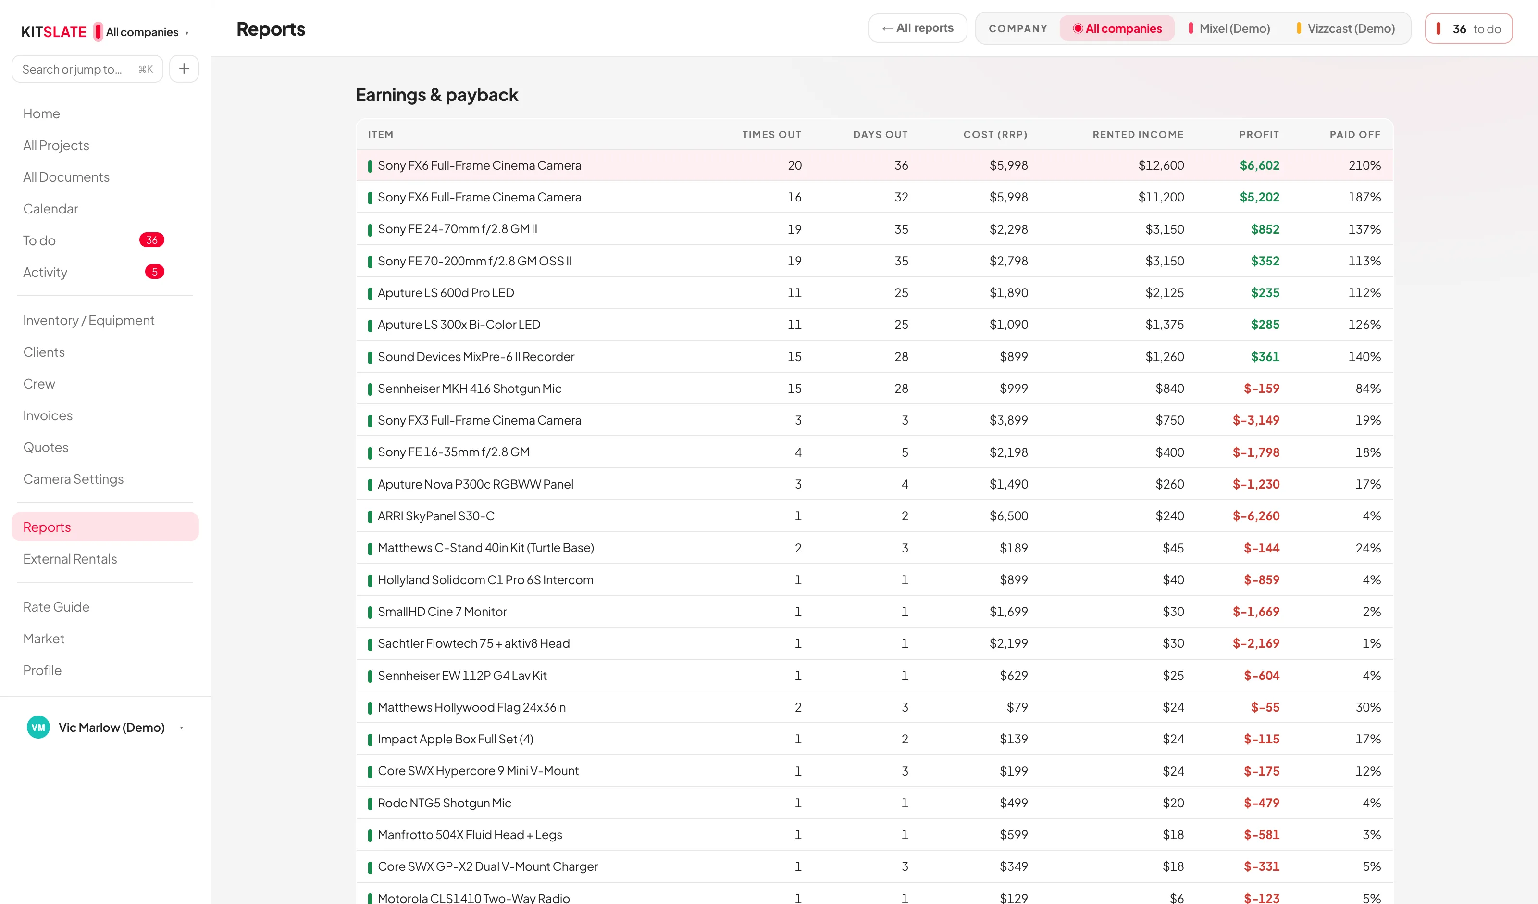
Task: Click the 5 badge beside Activity
Action: 154,272
